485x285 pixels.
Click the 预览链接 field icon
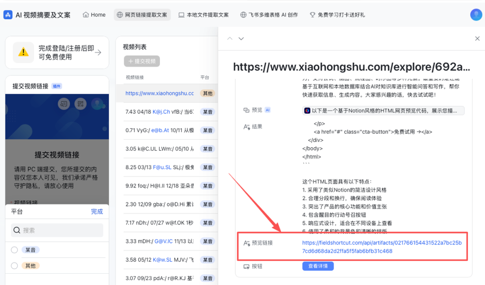(x=247, y=243)
